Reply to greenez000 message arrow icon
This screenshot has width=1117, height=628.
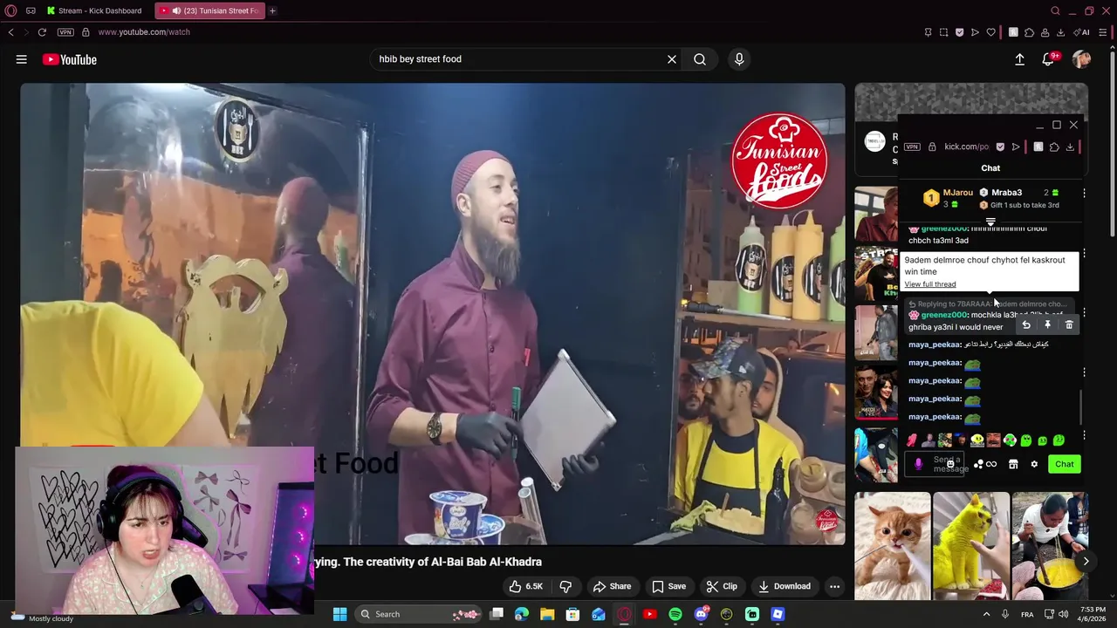tap(1026, 324)
